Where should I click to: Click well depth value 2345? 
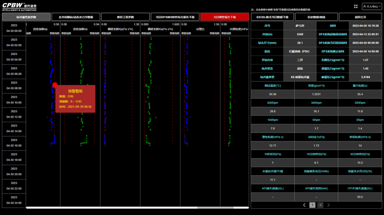pos(300,34)
